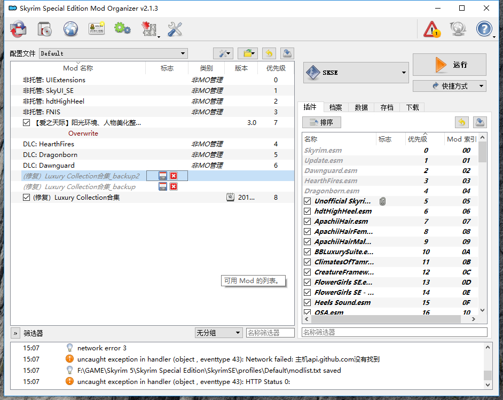The height and width of the screenshot is (400, 503).
Task: Switch to the 数据 tab
Action: coord(361,107)
